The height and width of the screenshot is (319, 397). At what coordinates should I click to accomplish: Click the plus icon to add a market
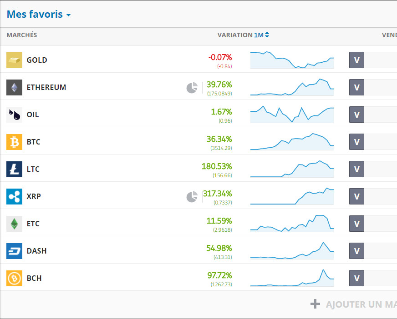point(315,304)
